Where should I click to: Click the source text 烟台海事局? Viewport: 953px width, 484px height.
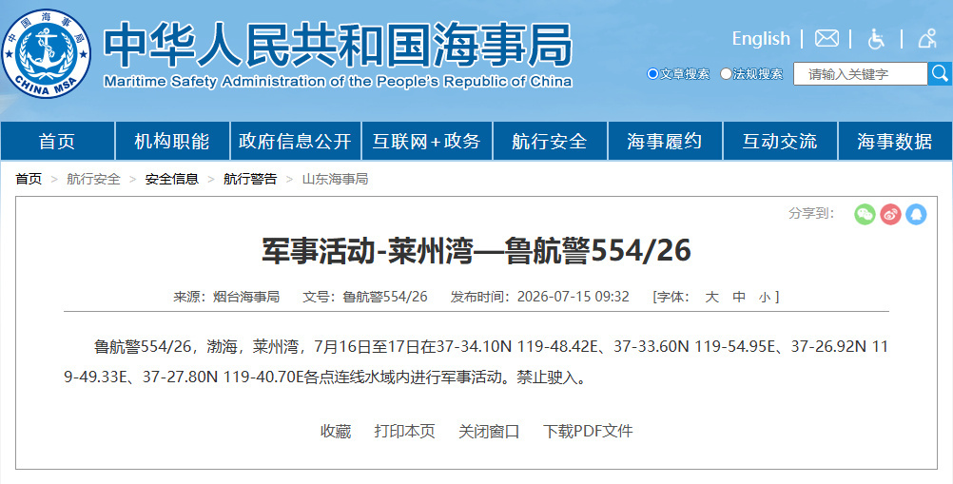click(246, 297)
